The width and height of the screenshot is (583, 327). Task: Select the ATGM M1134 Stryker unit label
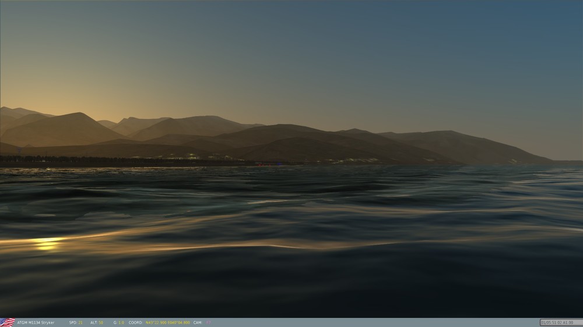[x=36, y=322]
